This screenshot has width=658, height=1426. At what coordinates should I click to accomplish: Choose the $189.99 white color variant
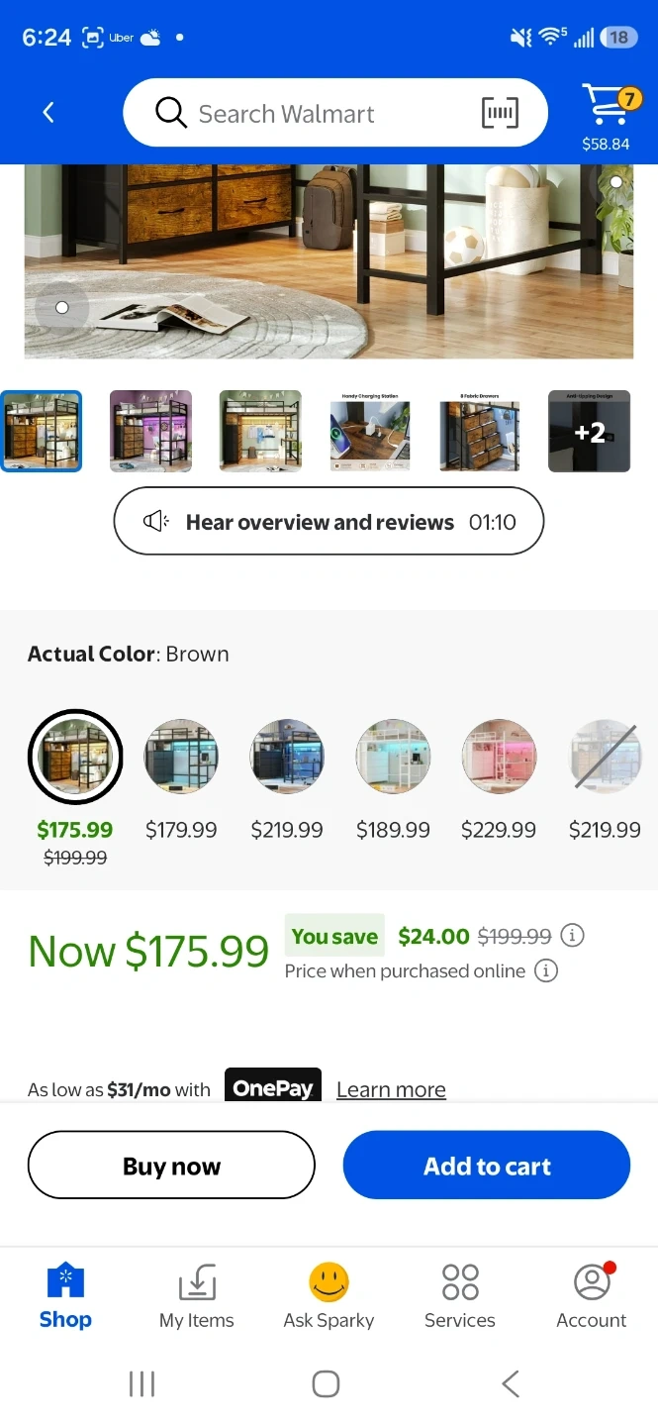pos(393,757)
